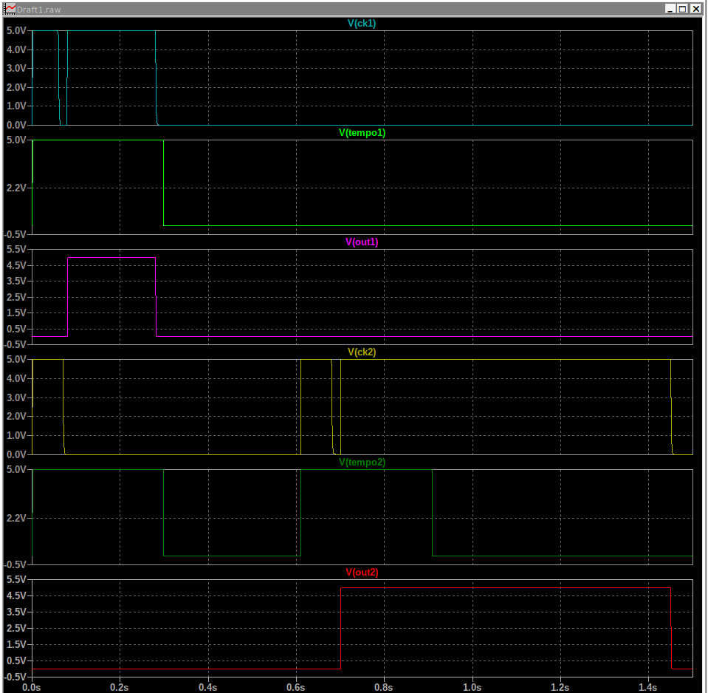708x693 pixels.
Task: Click the red V(out2) pulse top
Action: (506, 588)
